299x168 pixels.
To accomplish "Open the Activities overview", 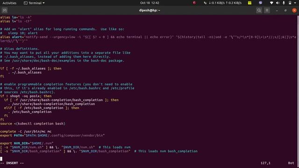I will coord(9,3).
